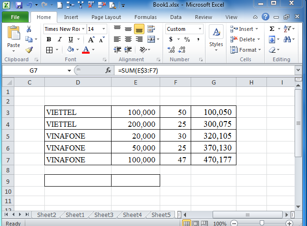Image resolution: width=307 pixels, height=226 pixels.
Task: Align text to top
Action: (117, 29)
